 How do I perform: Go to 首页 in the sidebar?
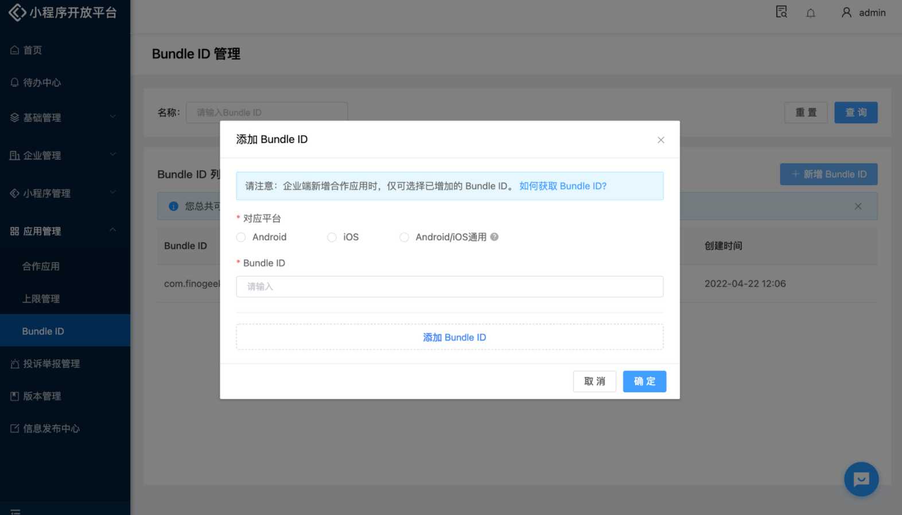click(65, 50)
